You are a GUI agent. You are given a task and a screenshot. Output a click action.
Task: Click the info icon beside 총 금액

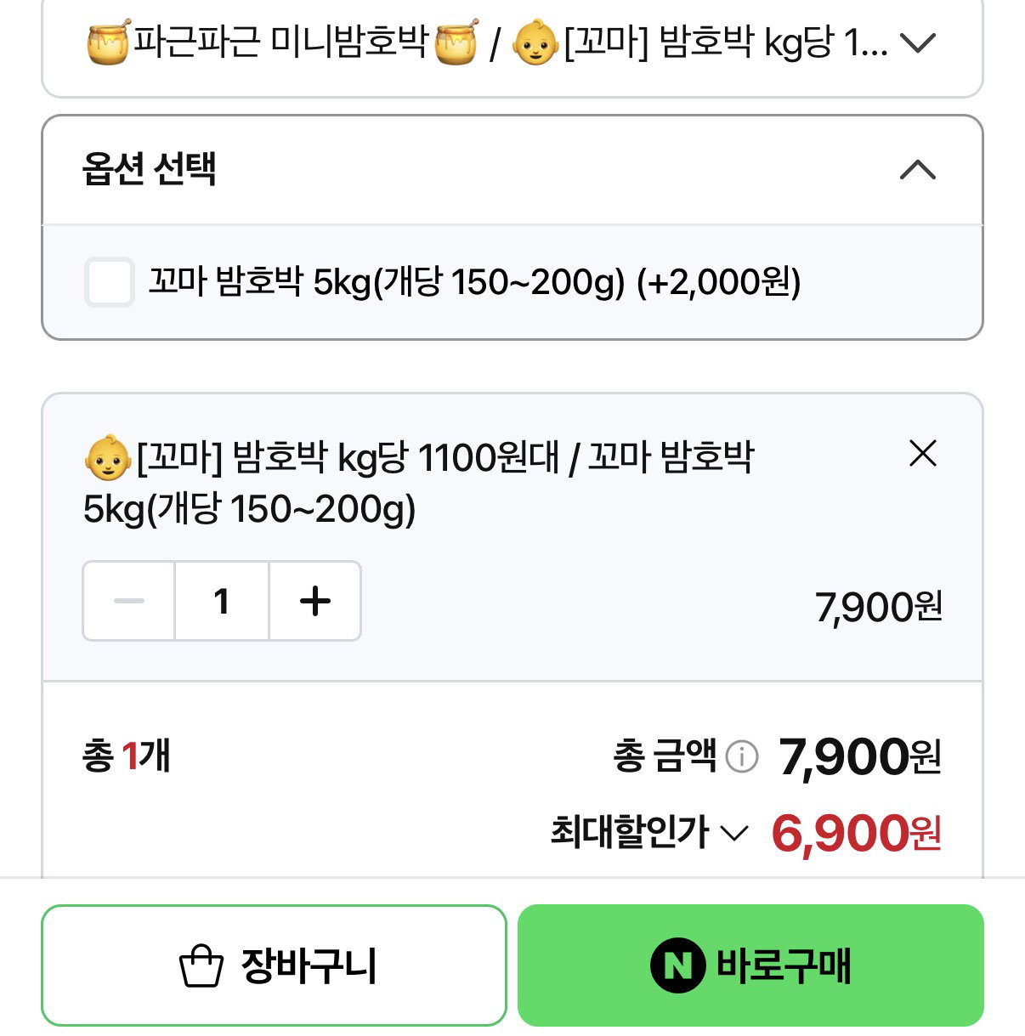pos(742,756)
